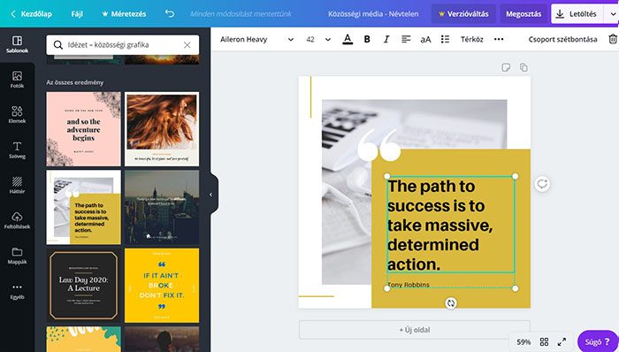The height and width of the screenshot is (352, 619).
Task: Open the Mappák folders panel
Action: tap(17, 256)
